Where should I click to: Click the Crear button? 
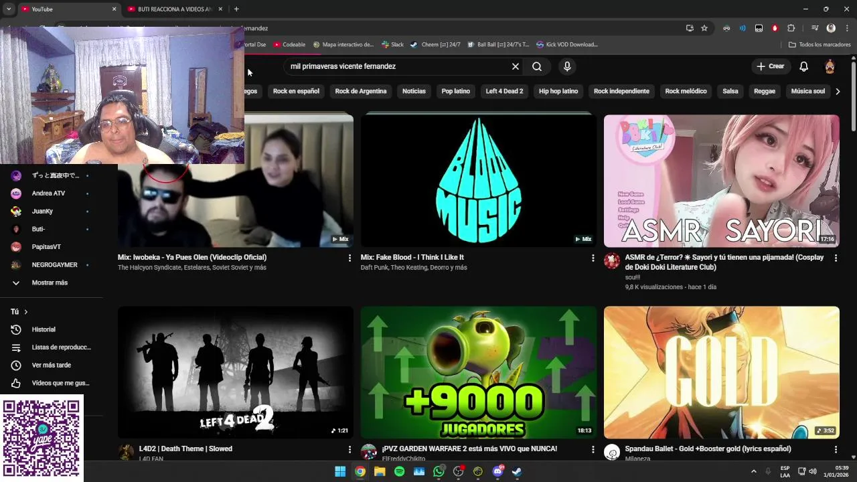[770, 66]
